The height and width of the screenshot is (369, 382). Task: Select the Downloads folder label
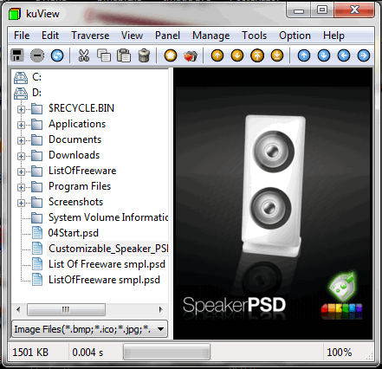[x=74, y=155]
